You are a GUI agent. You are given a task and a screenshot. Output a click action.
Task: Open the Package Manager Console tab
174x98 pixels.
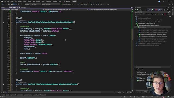39,94
